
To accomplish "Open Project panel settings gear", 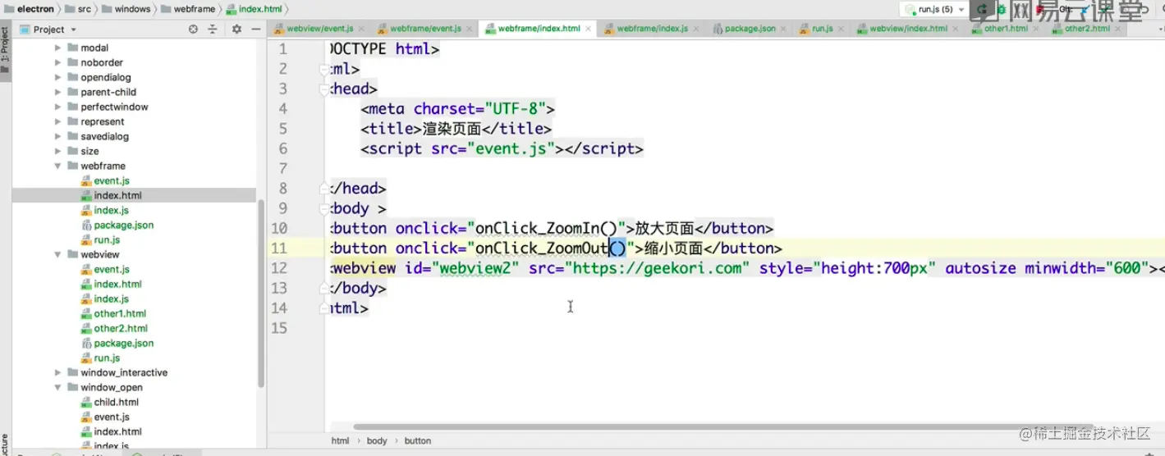I will pos(236,29).
